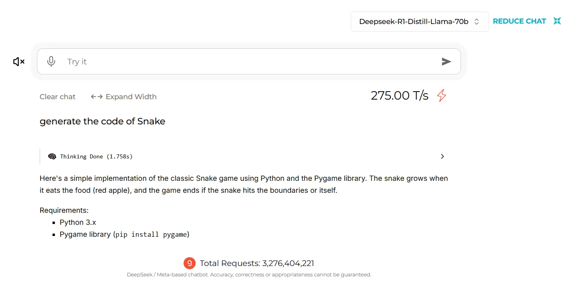
Task: Toggle the muted speaker icon
Action: [19, 62]
